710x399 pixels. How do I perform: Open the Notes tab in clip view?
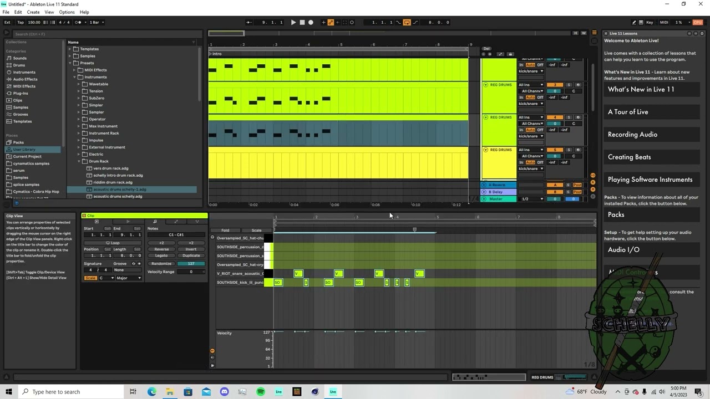[x=155, y=222]
